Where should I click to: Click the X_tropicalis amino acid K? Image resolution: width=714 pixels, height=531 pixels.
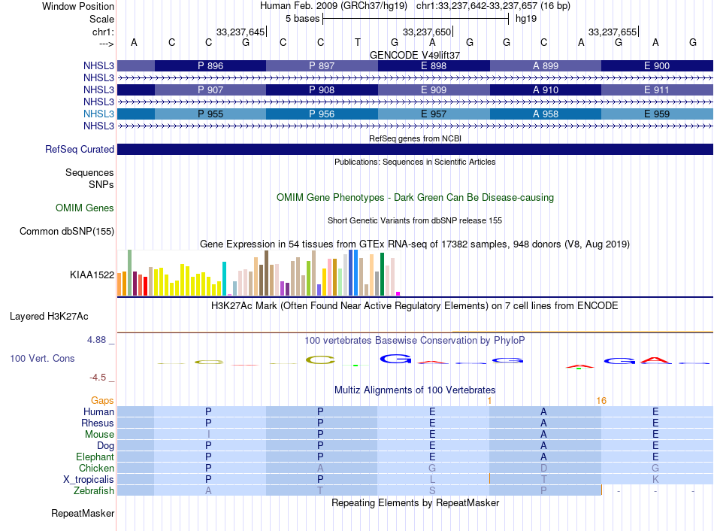point(655,480)
